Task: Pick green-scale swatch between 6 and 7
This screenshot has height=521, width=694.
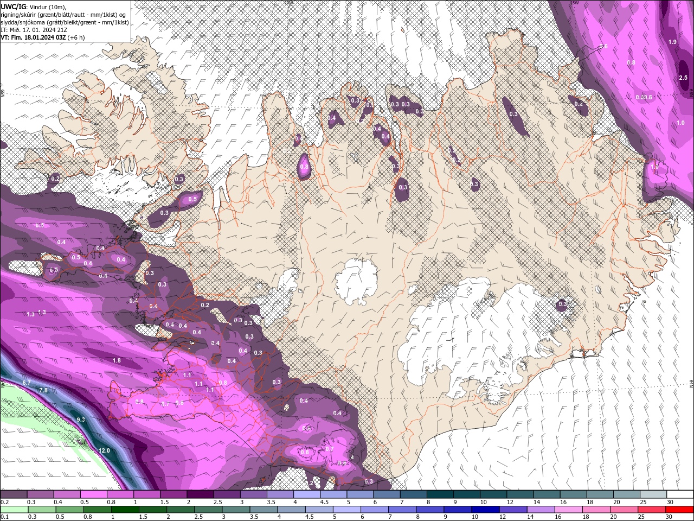Action: [x=375, y=510]
